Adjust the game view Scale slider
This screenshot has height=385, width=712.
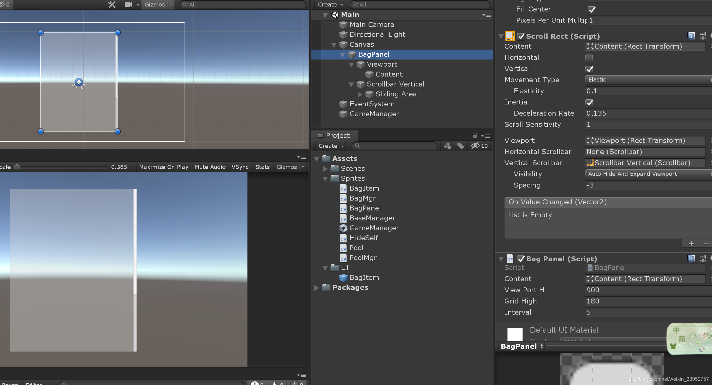coord(17,167)
